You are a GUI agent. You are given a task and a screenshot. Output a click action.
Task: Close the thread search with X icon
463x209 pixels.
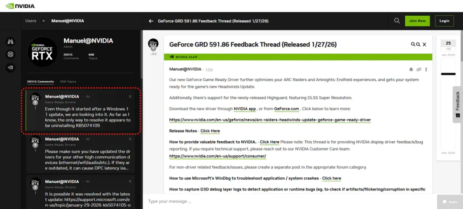[425, 45]
